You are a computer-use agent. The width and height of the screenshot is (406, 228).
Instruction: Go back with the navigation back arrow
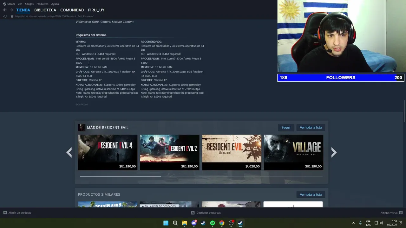[5, 10]
